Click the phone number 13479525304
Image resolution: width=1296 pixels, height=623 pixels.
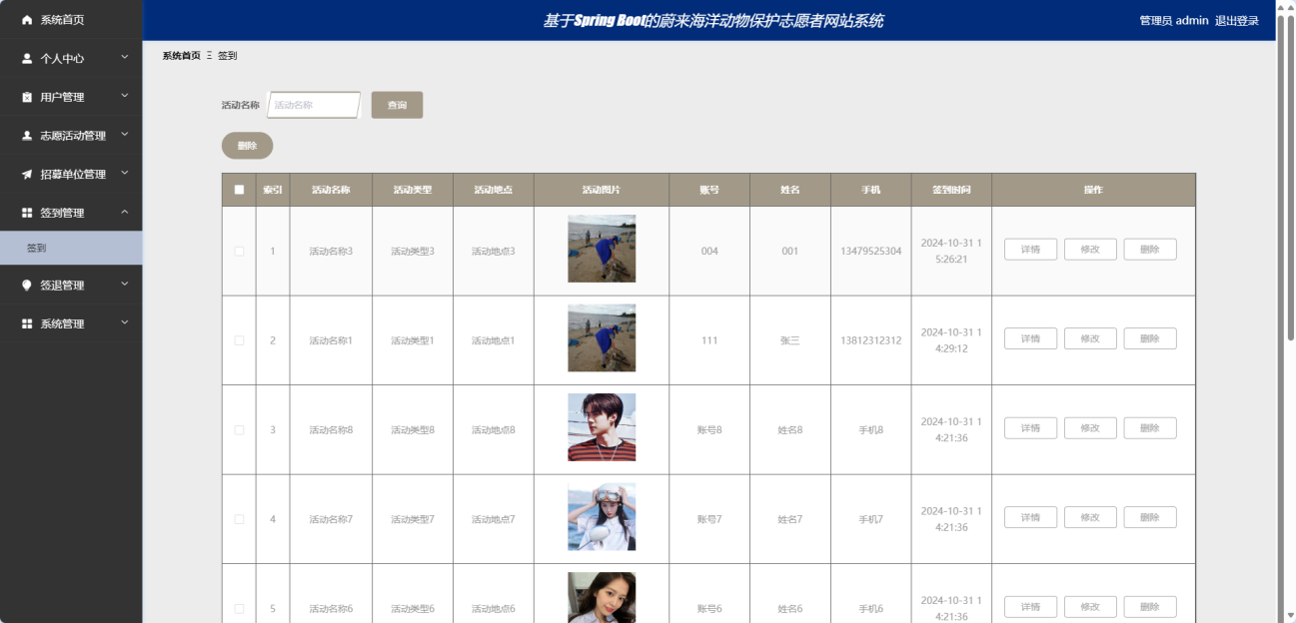pyautogui.click(x=871, y=252)
